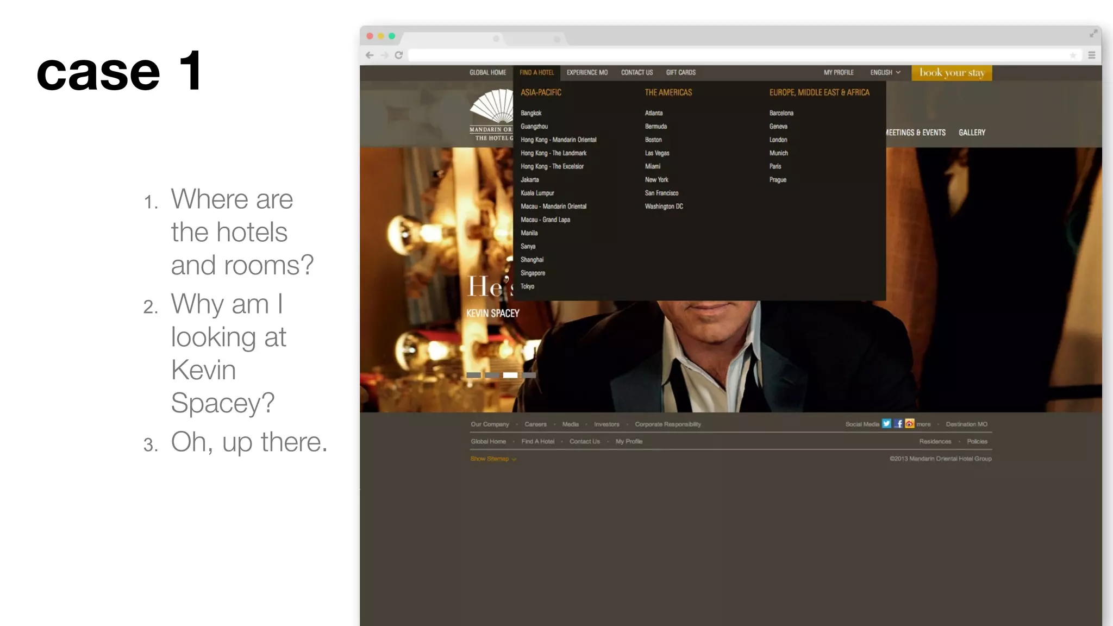Click the browser reload icon

point(399,55)
